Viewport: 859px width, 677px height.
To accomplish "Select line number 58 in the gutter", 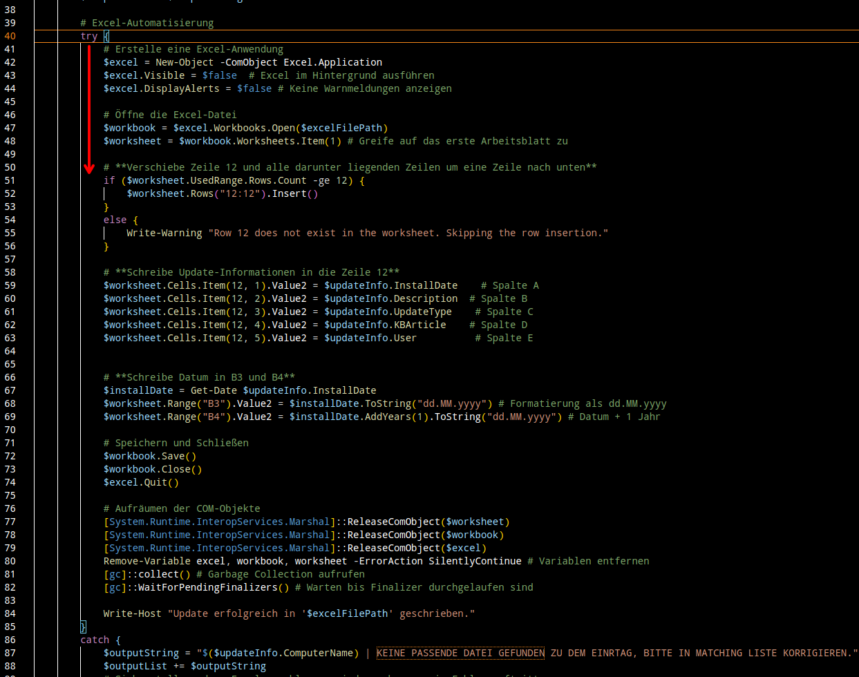I will click(x=10, y=272).
